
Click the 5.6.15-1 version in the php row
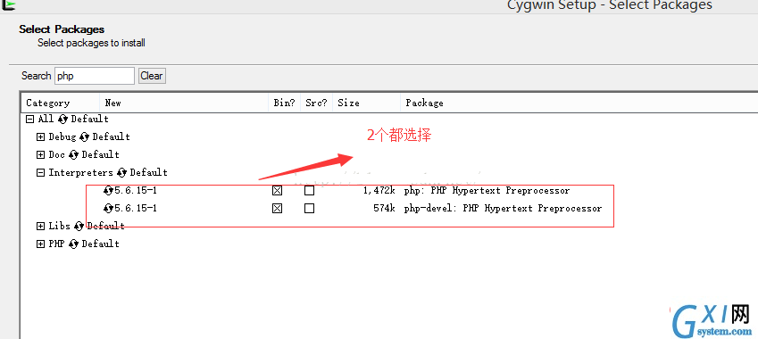[x=136, y=190]
